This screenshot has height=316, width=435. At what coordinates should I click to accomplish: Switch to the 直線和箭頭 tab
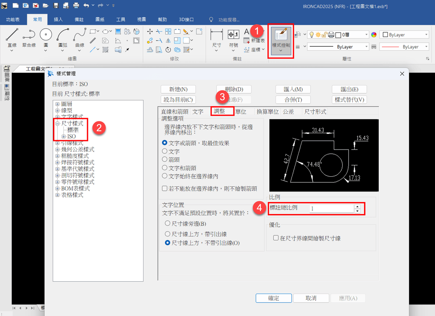click(x=175, y=112)
